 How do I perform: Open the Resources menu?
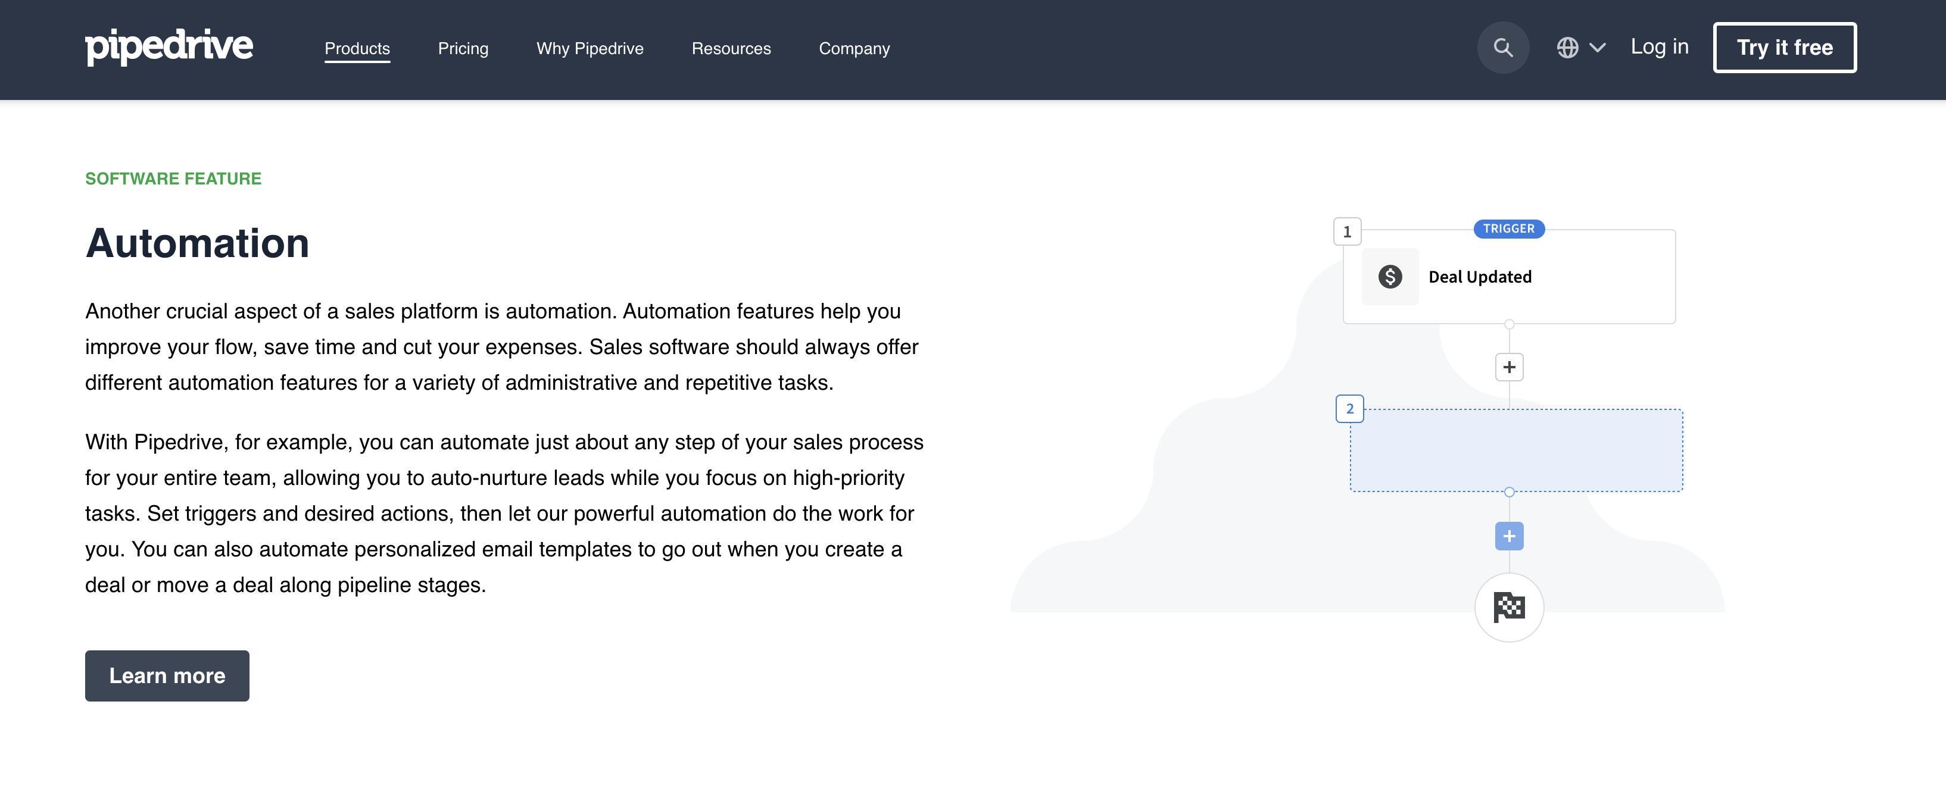(731, 48)
